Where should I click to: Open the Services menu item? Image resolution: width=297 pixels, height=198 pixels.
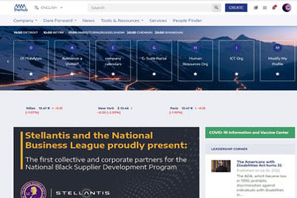(x=158, y=20)
